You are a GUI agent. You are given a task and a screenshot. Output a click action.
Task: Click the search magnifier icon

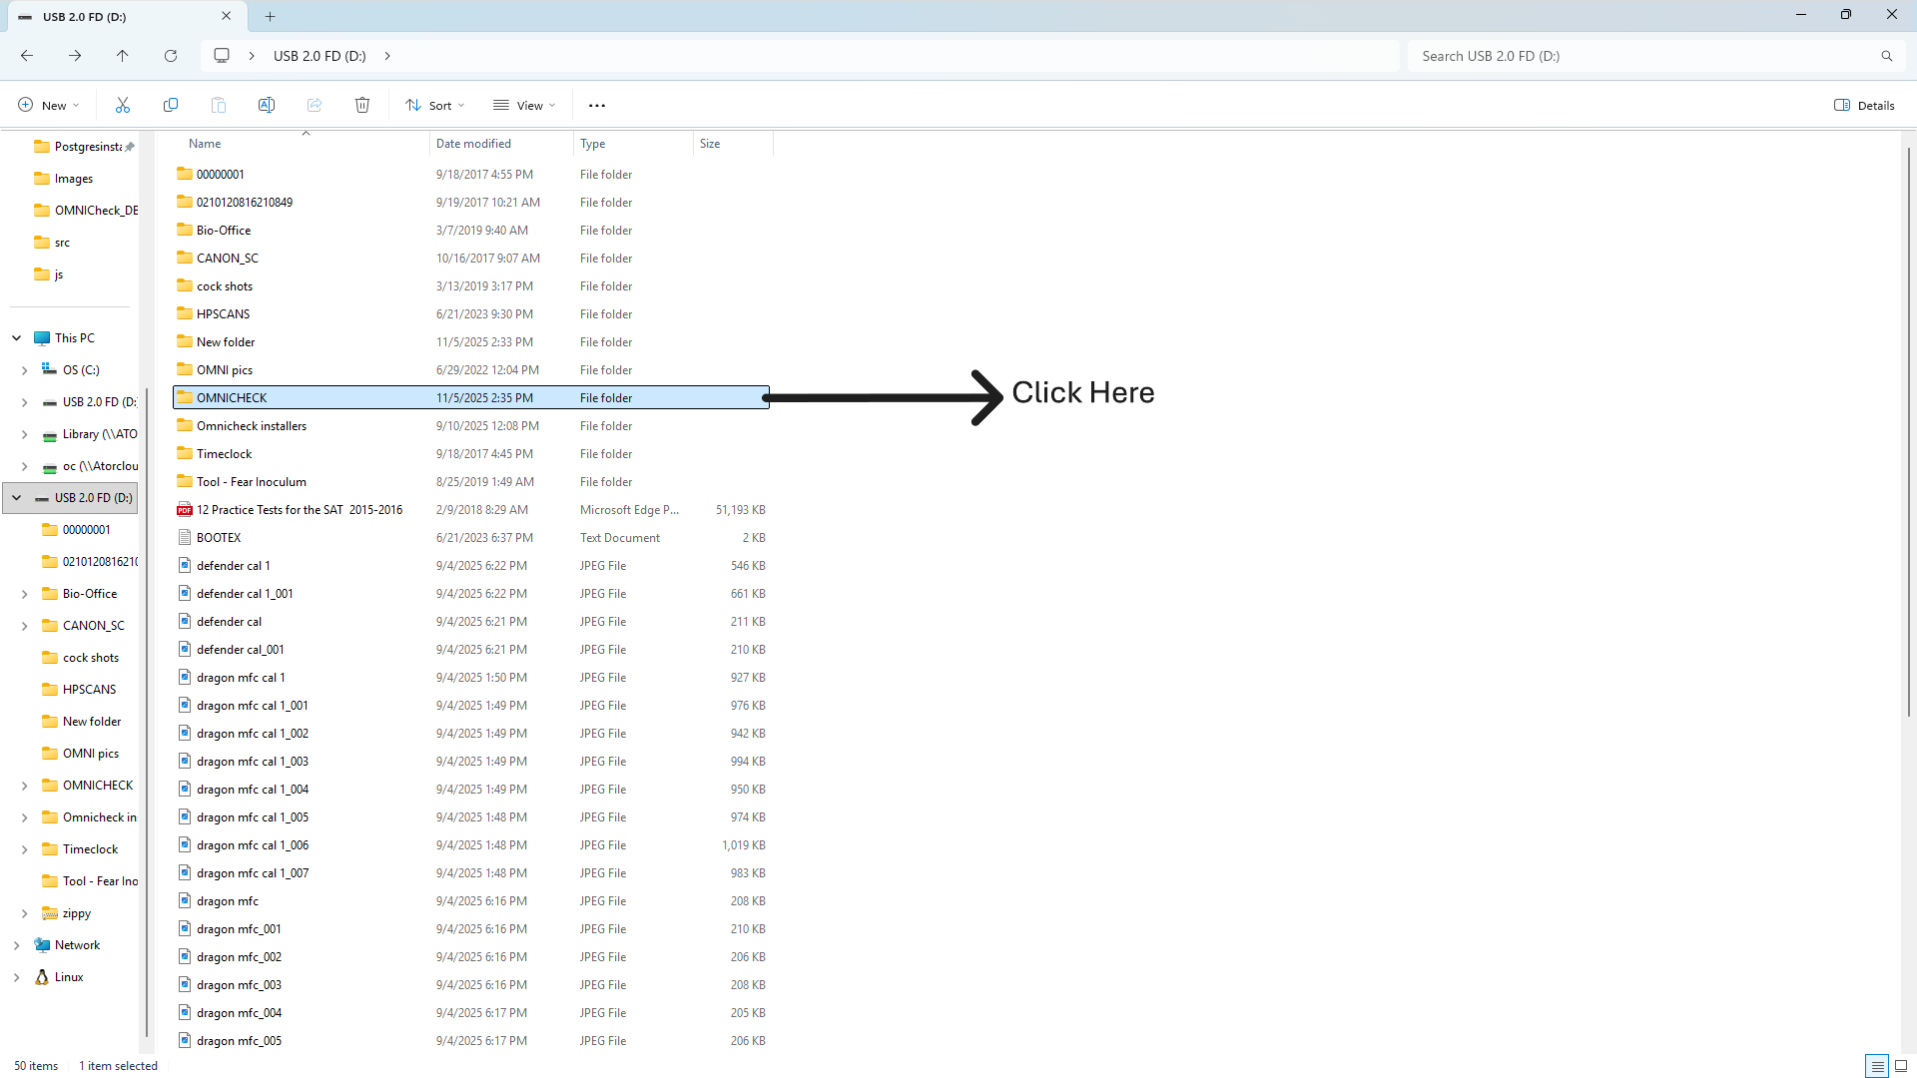click(x=1886, y=56)
